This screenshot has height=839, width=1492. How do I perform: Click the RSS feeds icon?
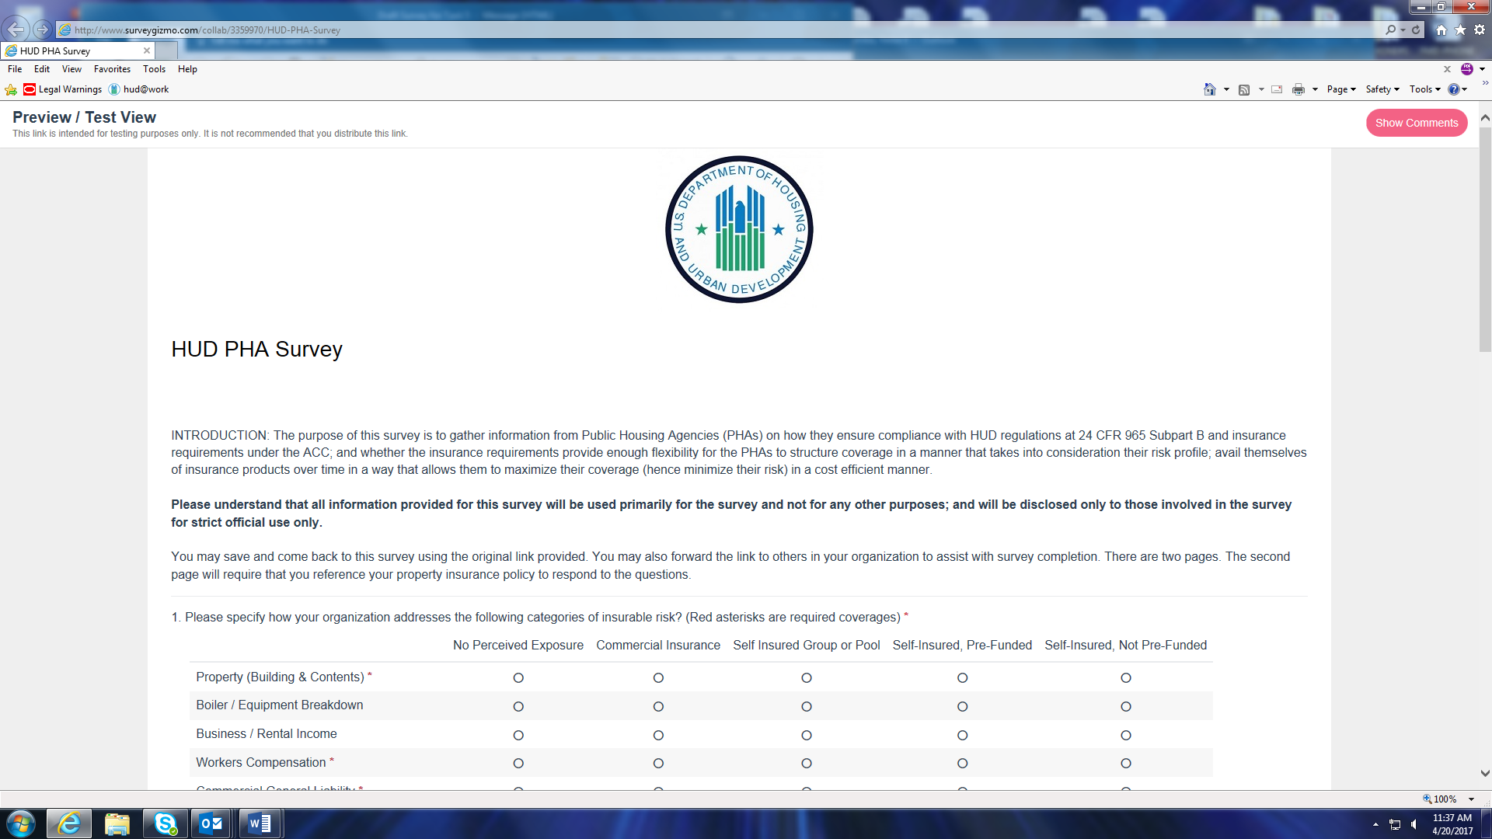[1243, 89]
